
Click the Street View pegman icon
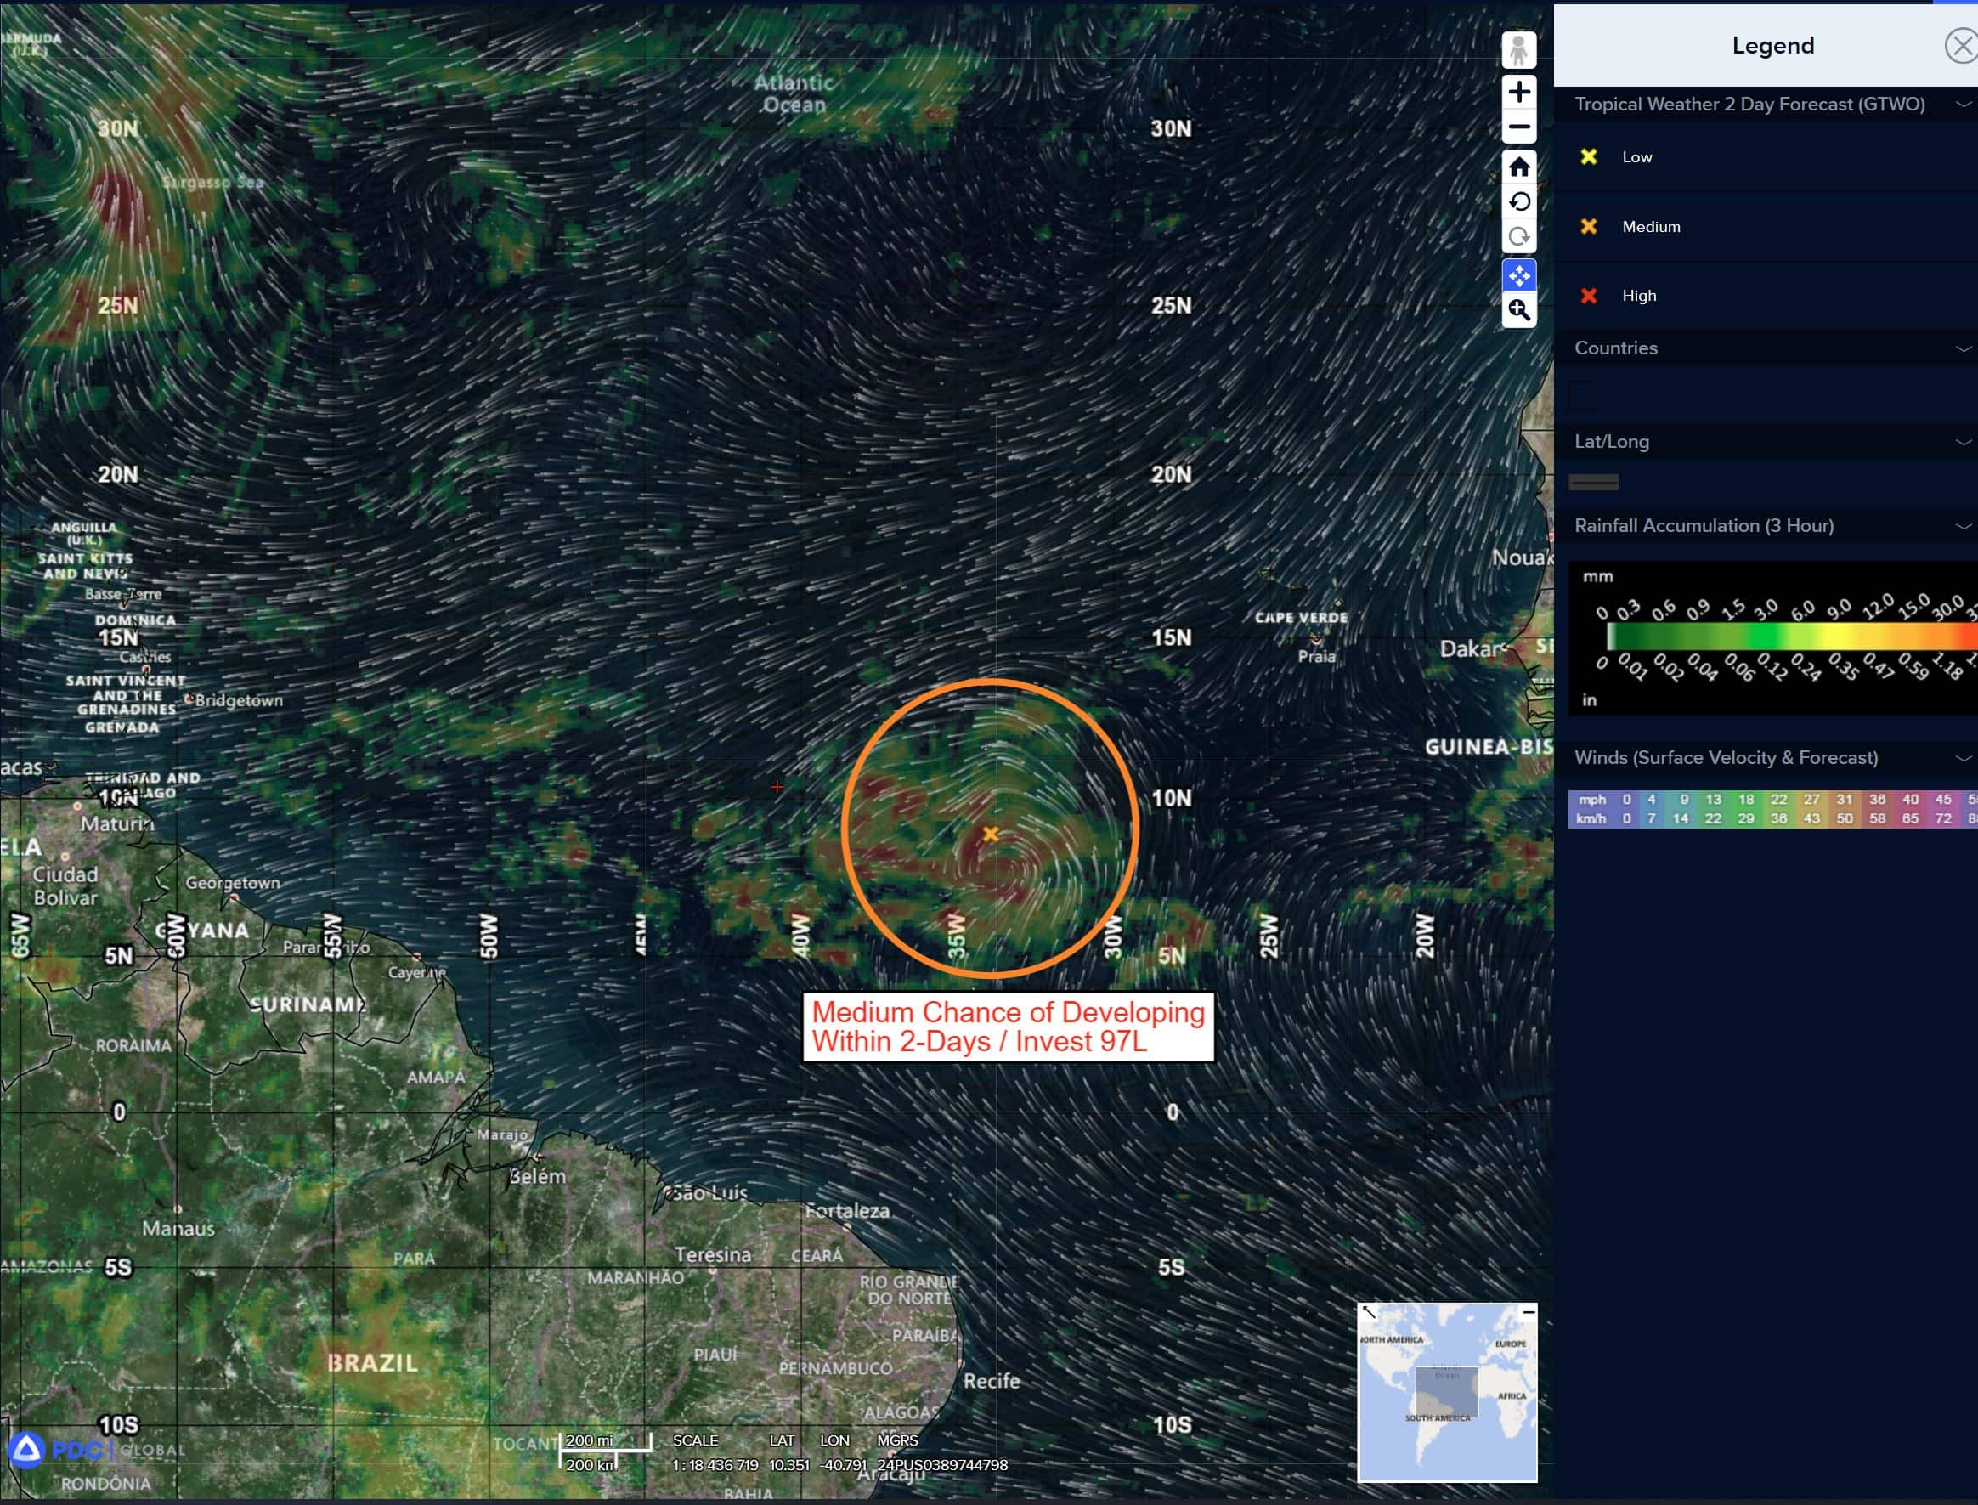[1518, 51]
